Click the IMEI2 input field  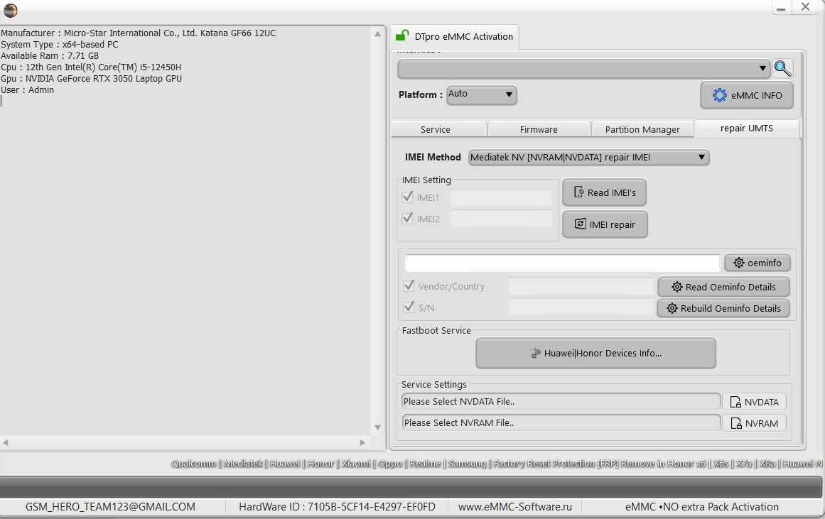pos(501,219)
